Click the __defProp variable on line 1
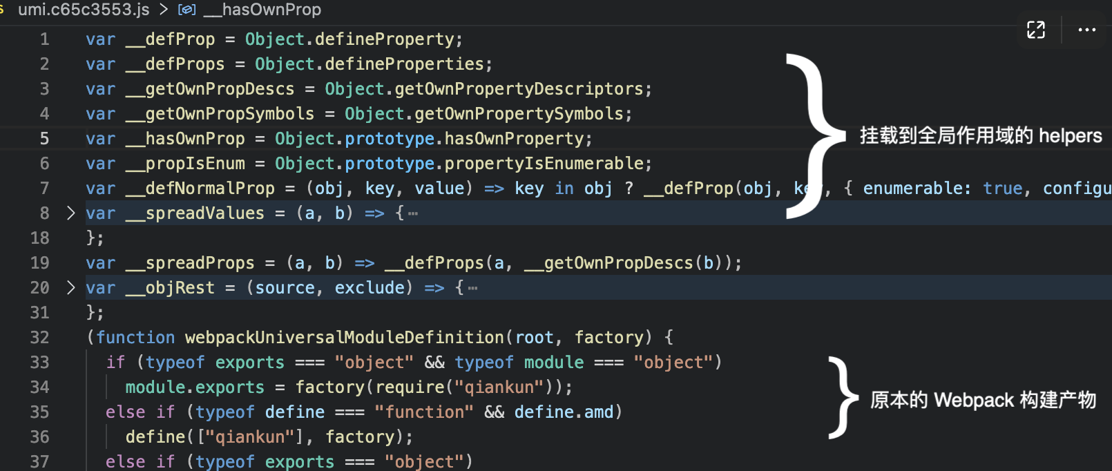Viewport: 1112px width, 471px height. coord(171,39)
